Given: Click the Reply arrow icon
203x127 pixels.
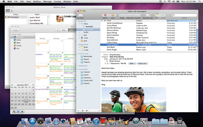Looking at the screenshot, I should coord(122,15).
